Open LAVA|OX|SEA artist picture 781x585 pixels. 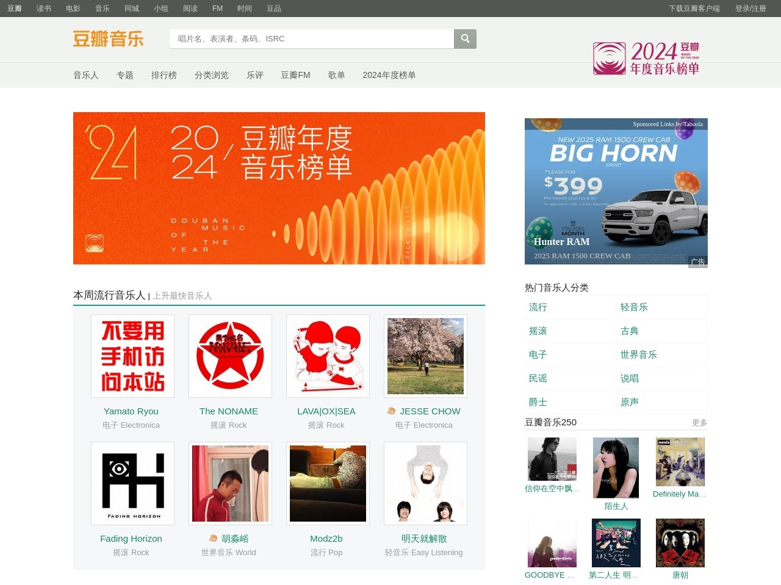tap(328, 356)
